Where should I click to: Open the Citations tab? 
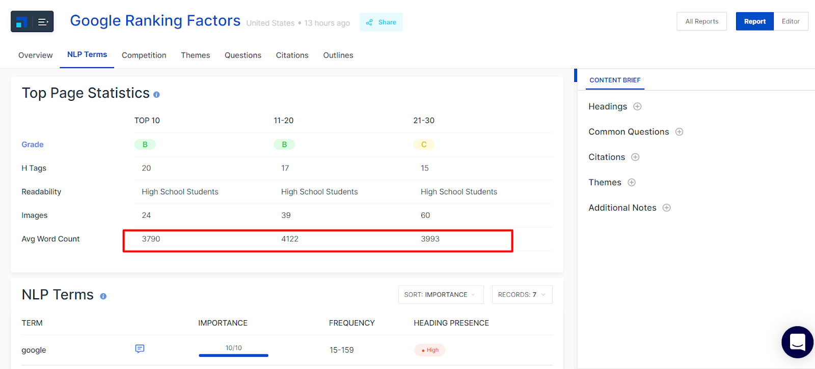pos(292,55)
